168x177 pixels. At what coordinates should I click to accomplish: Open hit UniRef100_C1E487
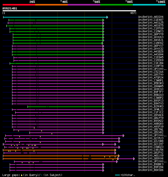tap(151, 20)
